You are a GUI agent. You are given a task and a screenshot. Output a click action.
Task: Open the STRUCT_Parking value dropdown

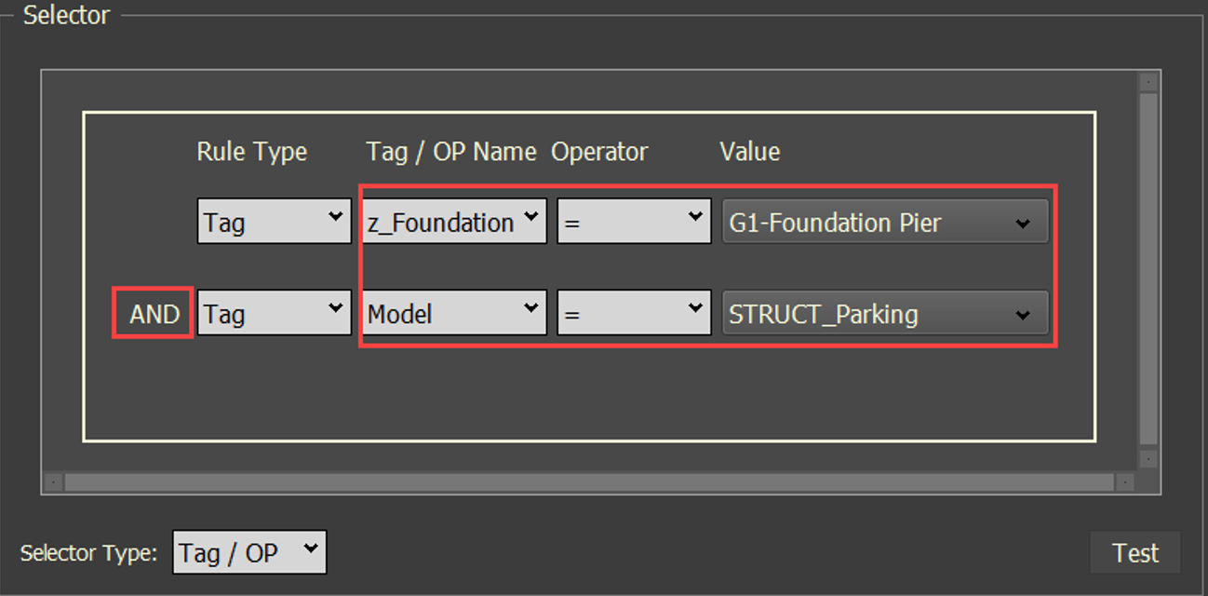coord(884,314)
